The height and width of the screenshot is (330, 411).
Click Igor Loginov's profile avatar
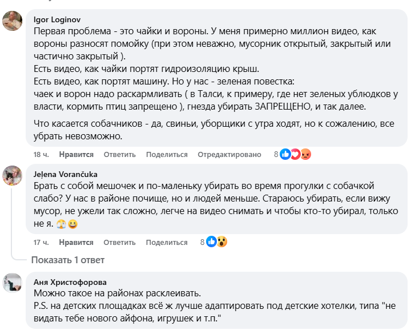13,21
